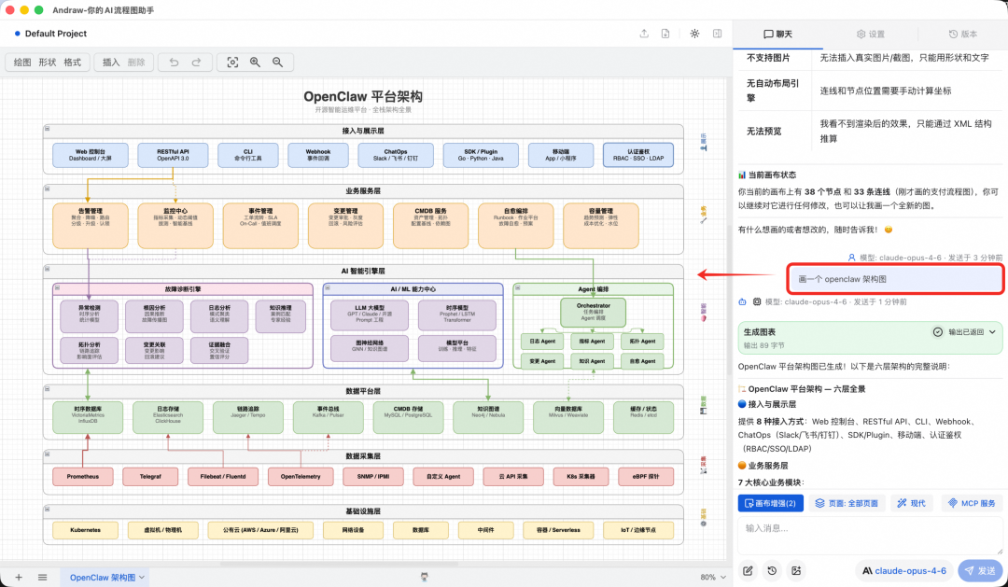The width and height of the screenshot is (1008, 587).
Task: Select the eBPF 探针 node
Action: [x=646, y=477]
